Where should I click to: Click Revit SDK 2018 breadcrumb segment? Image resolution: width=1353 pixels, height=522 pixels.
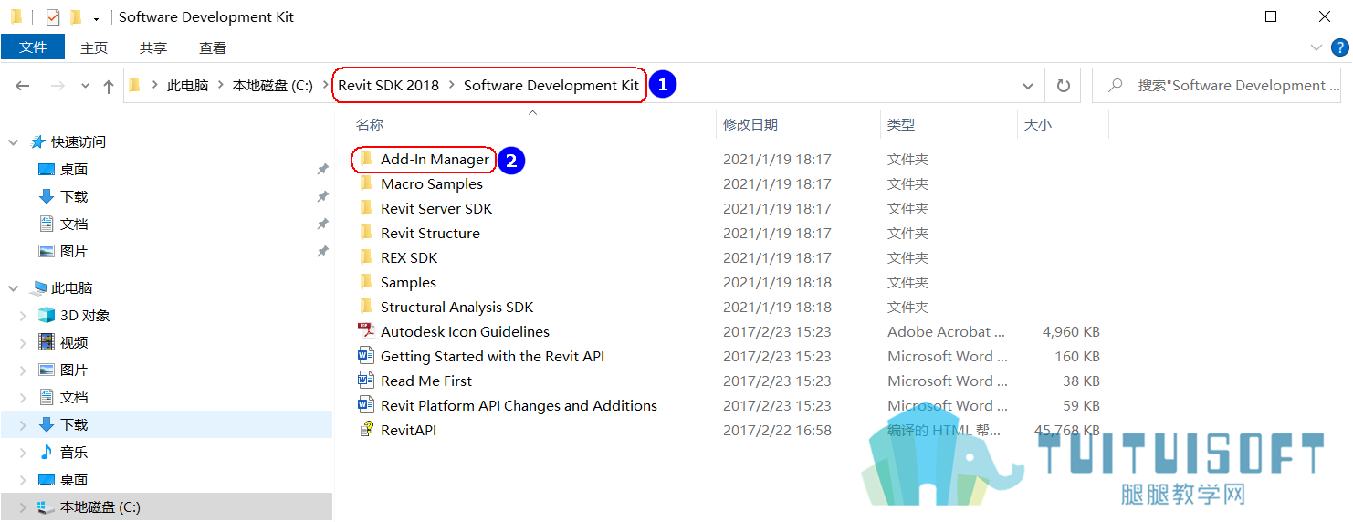pyautogui.click(x=388, y=85)
